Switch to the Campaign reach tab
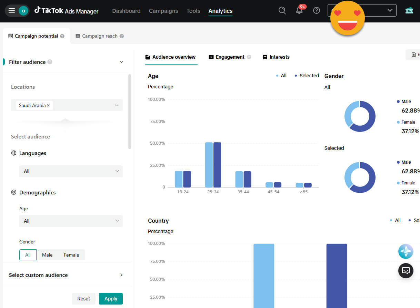The height and width of the screenshot is (308, 420). (x=99, y=36)
